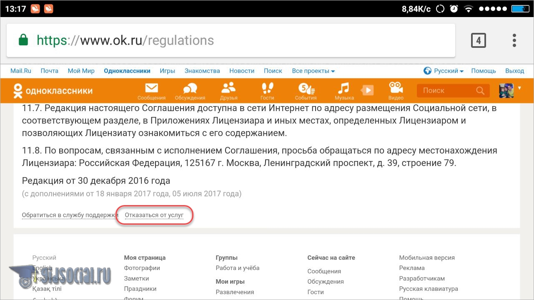Open the Мой Мир link

pos(81,71)
